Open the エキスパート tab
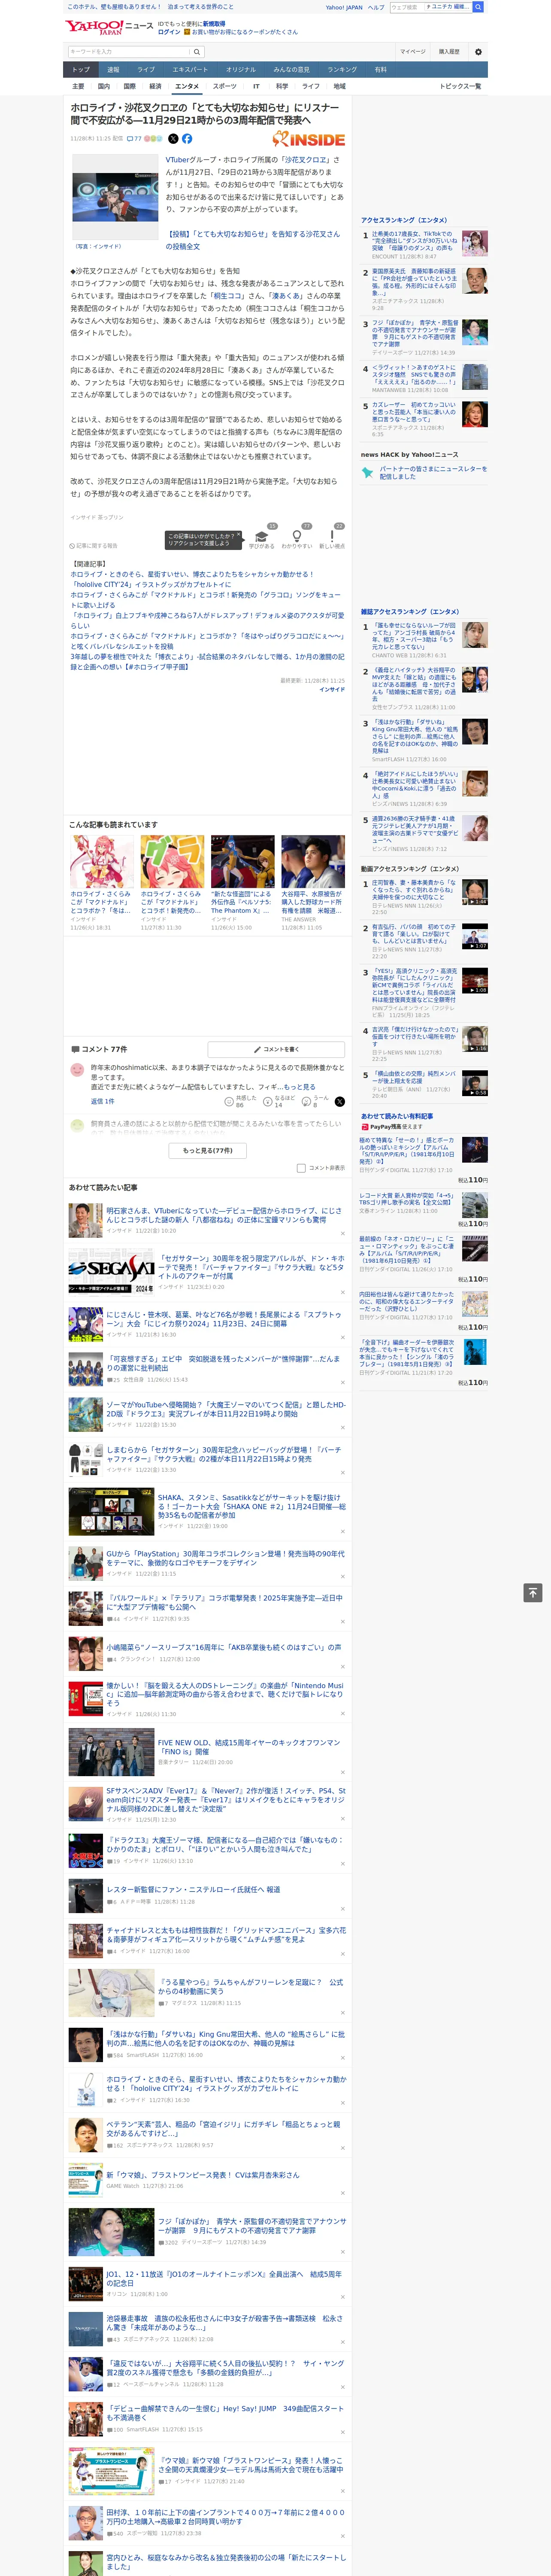This screenshot has height=2576, width=551. click(x=190, y=70)
